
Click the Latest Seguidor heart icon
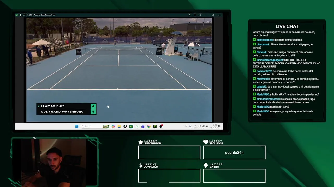point(206,142)
